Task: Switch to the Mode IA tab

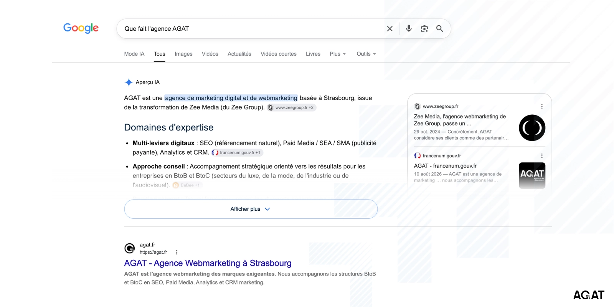Action: coord(134,54)
